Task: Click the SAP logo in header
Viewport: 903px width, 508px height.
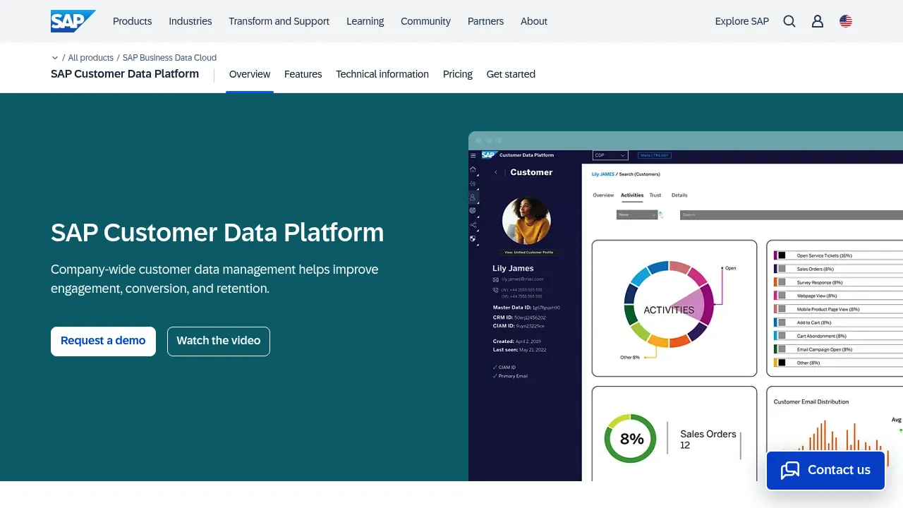Action: 73,21
